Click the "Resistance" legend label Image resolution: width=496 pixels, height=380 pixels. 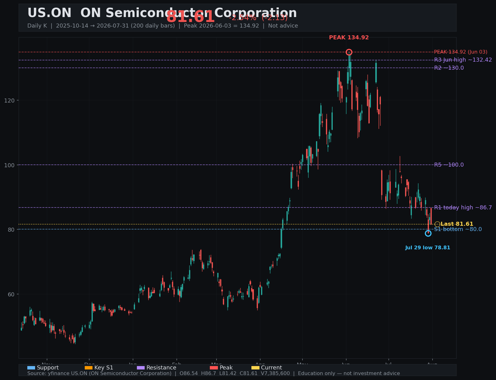click(161, 368)
